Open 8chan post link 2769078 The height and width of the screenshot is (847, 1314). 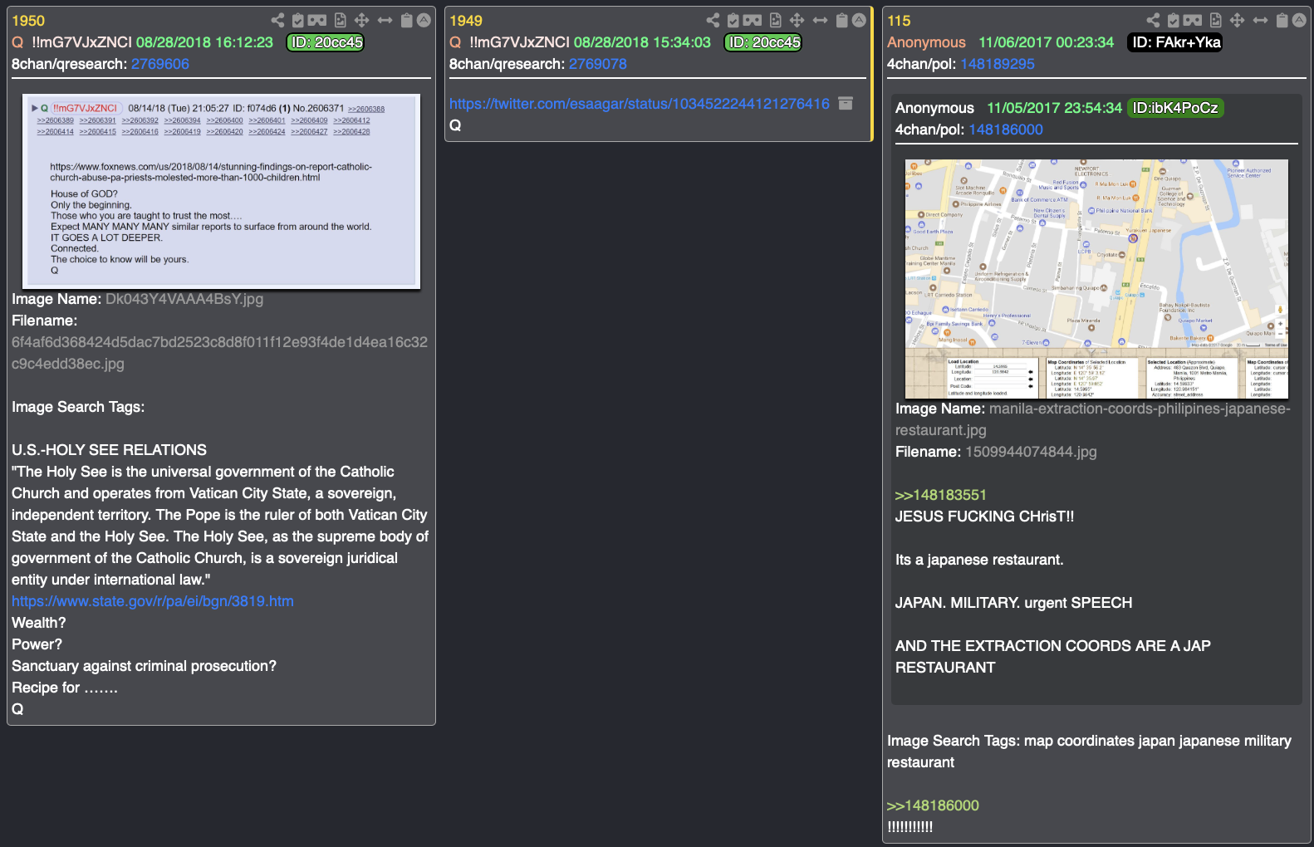coord(597,64)
